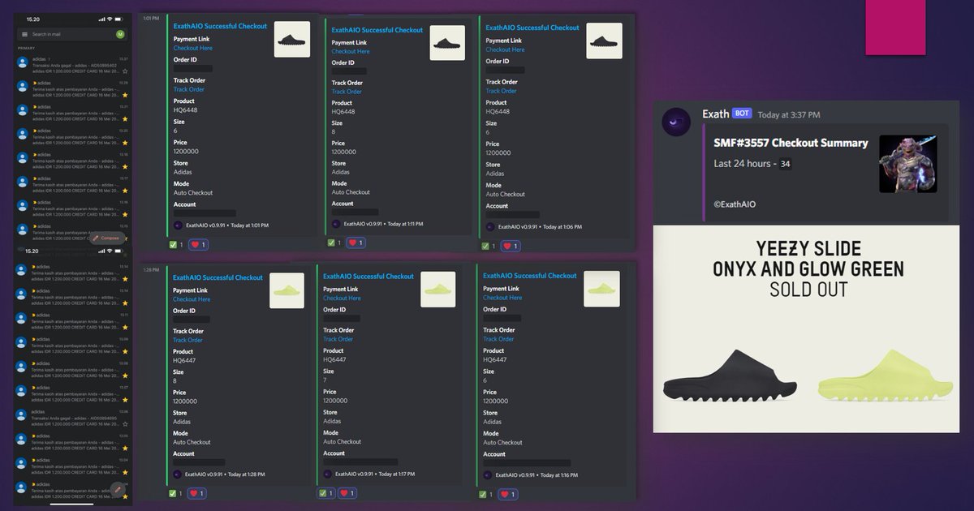The height and width of the screenshot is (511, 974).
Task: Open the warrior character thumbnail in summary
Action: point(908,164)
